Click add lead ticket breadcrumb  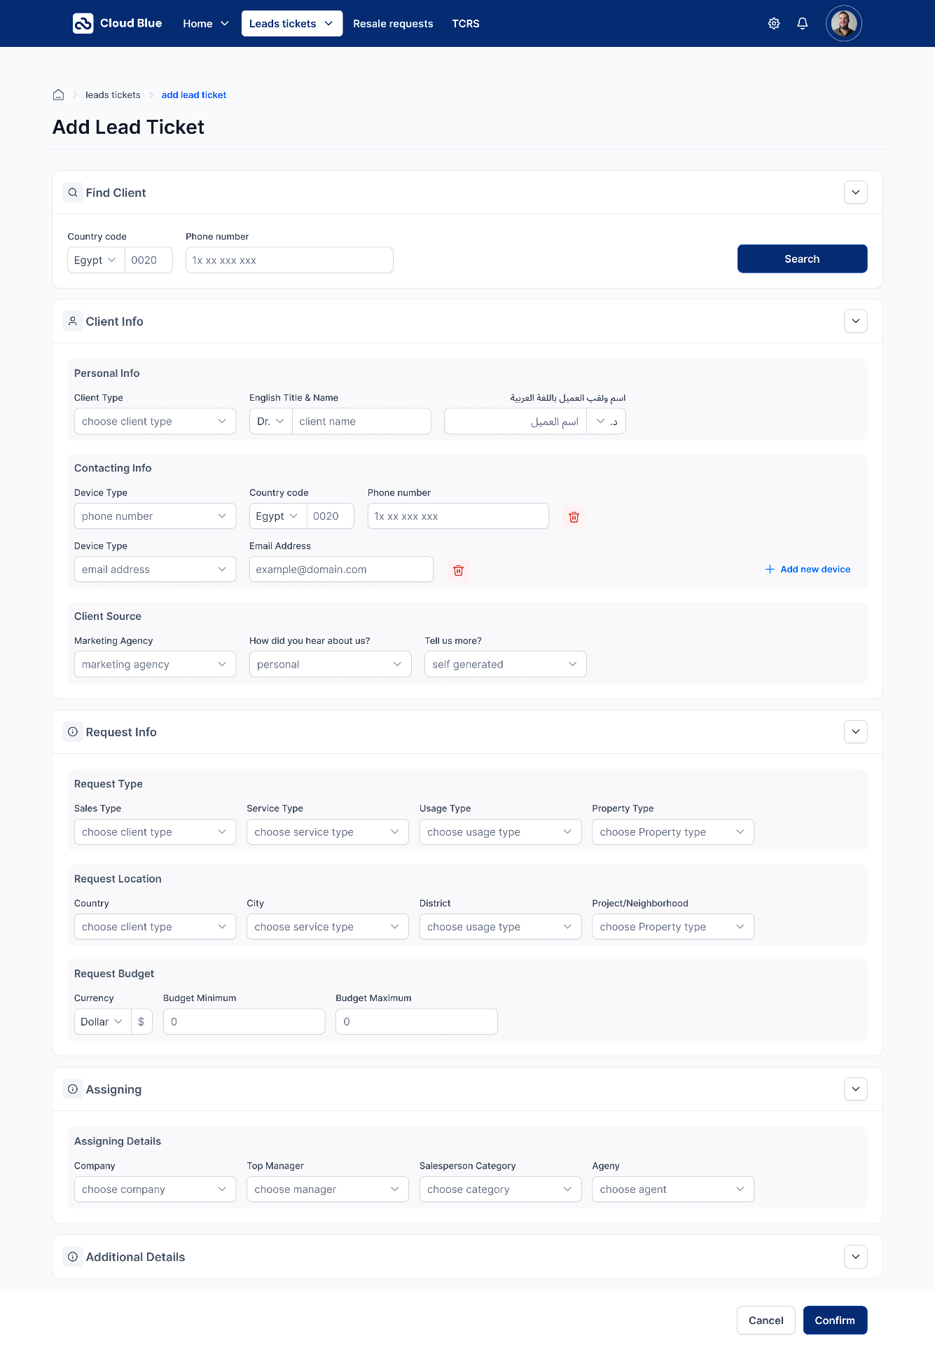[x=194, y=95]
